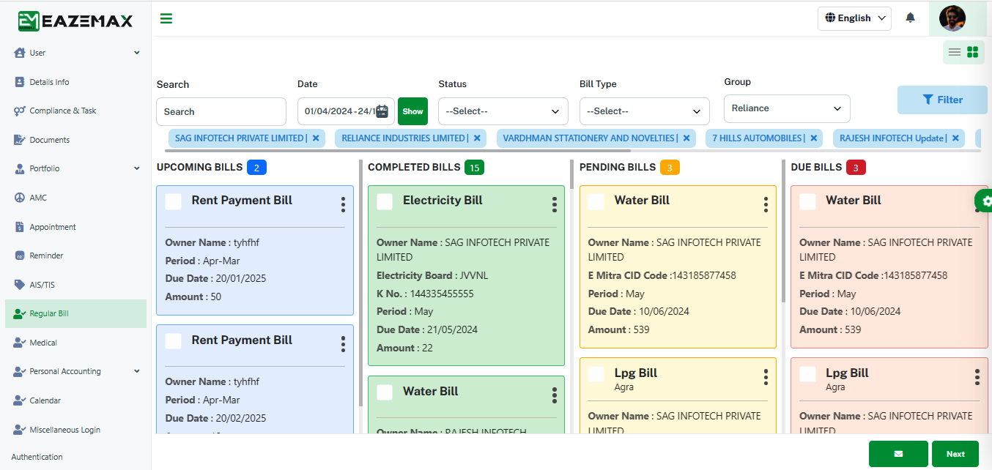Click the green Show button
Viewport: 992px width, 470px height.
[x=412, y=111]
